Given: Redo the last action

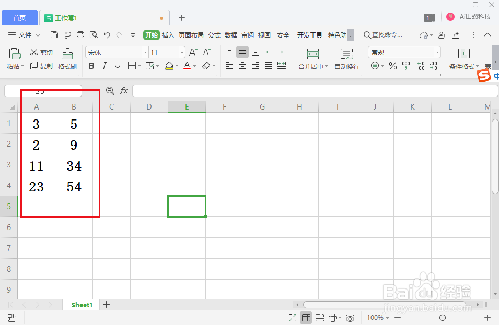Looking at the screenshot, I should [x=119, y=35].
